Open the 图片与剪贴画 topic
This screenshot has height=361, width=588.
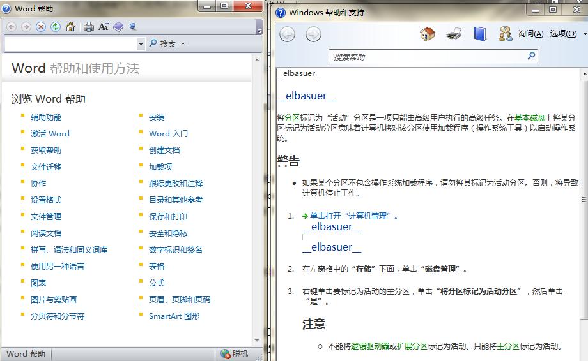(x=54, y=299)
